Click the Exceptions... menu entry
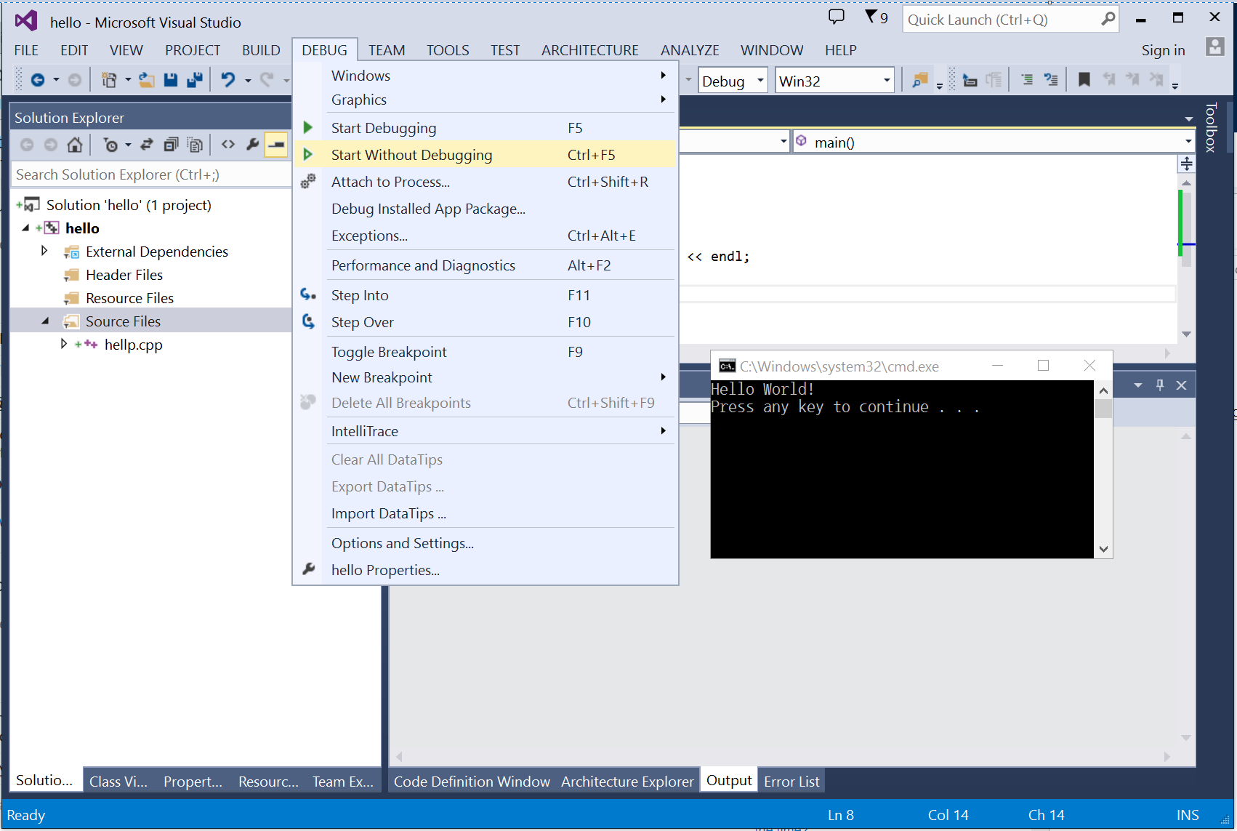Image resolution: width=1237 pixels, height=831 pixels. [x=486, y=236]
